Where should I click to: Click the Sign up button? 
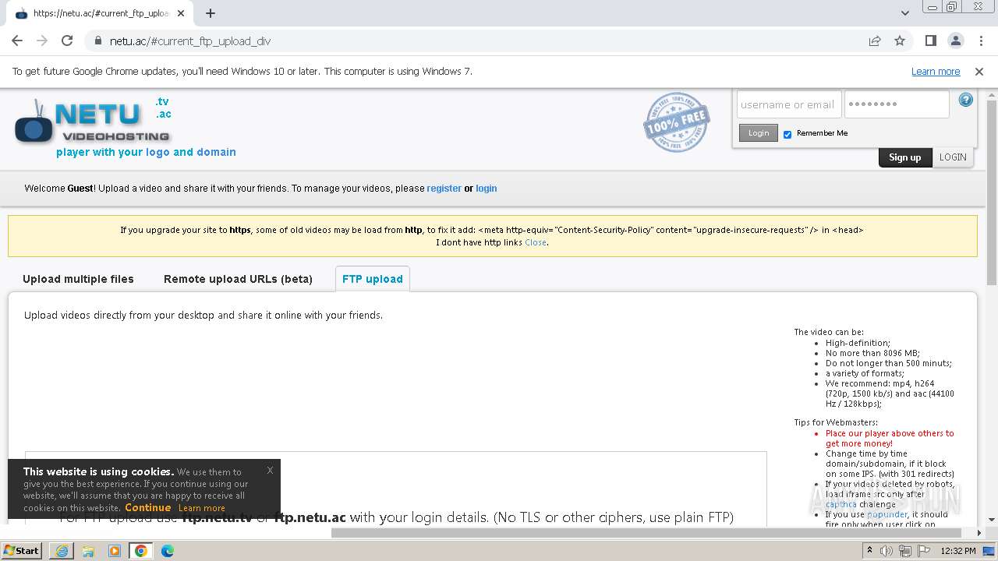click(x=904, y=157)
